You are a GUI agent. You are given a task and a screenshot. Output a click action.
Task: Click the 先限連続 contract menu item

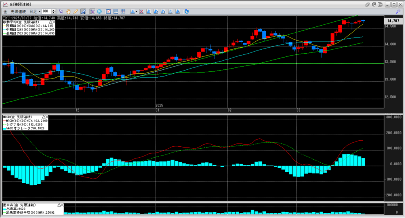(x=18, y=11)
